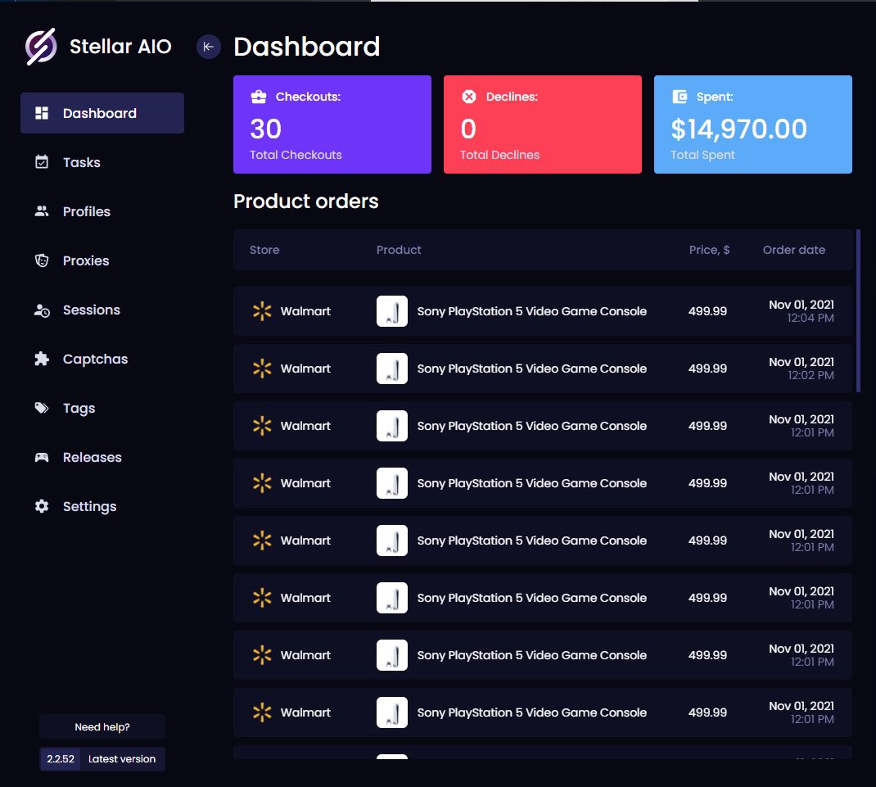Click the Order date column header
876x787 pixels.
pyautogui.click(x=794, y=250)
